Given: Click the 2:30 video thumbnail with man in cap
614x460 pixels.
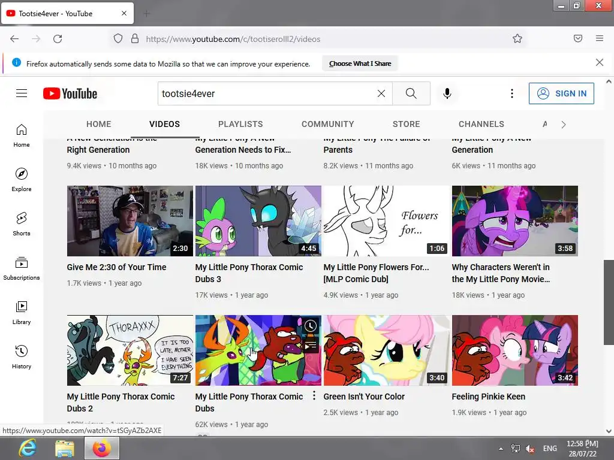Looking at the screenshot, I should [130, 221].
